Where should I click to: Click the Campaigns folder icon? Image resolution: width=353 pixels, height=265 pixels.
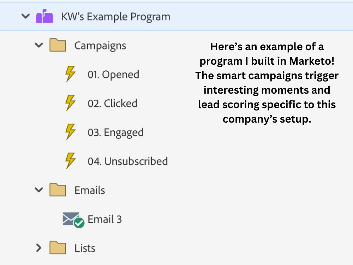pos(58,45)
